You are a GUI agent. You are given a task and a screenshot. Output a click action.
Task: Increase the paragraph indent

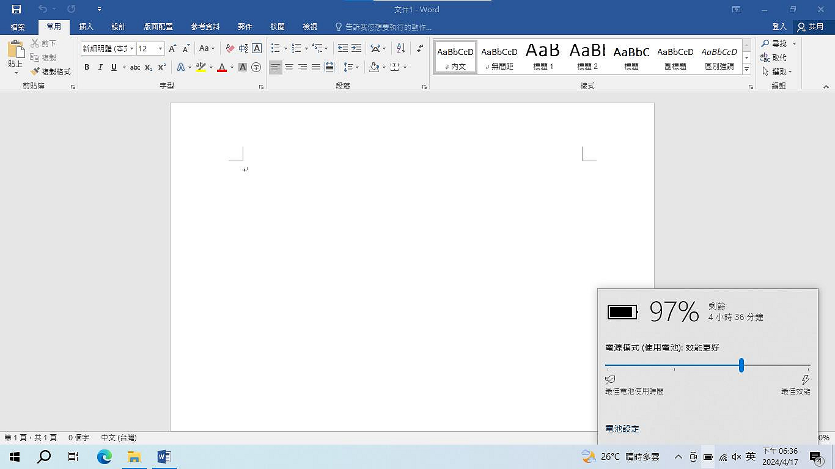point(356,48)
